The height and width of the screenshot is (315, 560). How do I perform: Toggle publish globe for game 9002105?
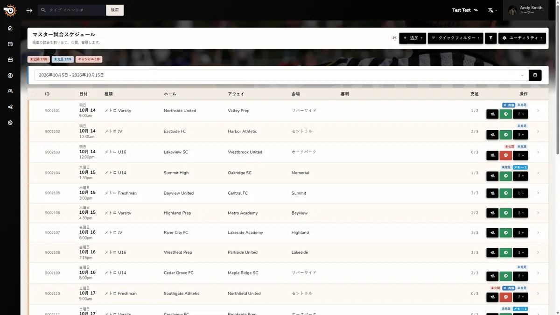(506, 193)
